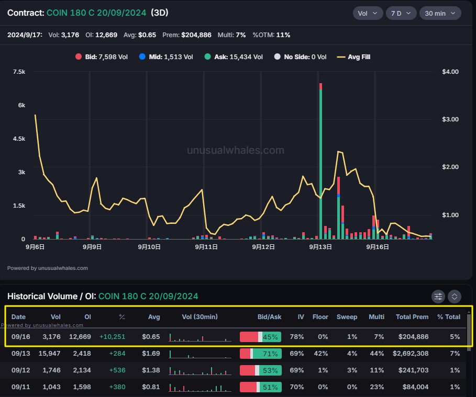Click the expand/collapse table icon
Viewport: 476px width, 397px height.
[454, 297]
